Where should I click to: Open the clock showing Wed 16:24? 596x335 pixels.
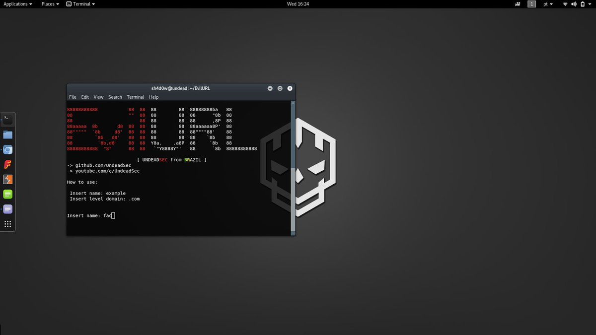298,4
